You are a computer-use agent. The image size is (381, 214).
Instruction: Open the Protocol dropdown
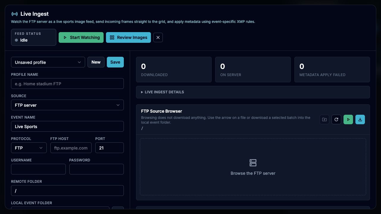[29, 148]
